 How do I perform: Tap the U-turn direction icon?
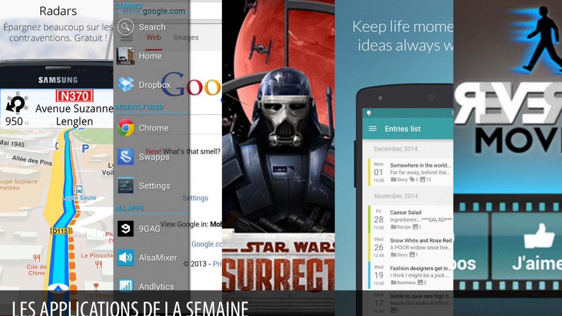pos(16,104)
